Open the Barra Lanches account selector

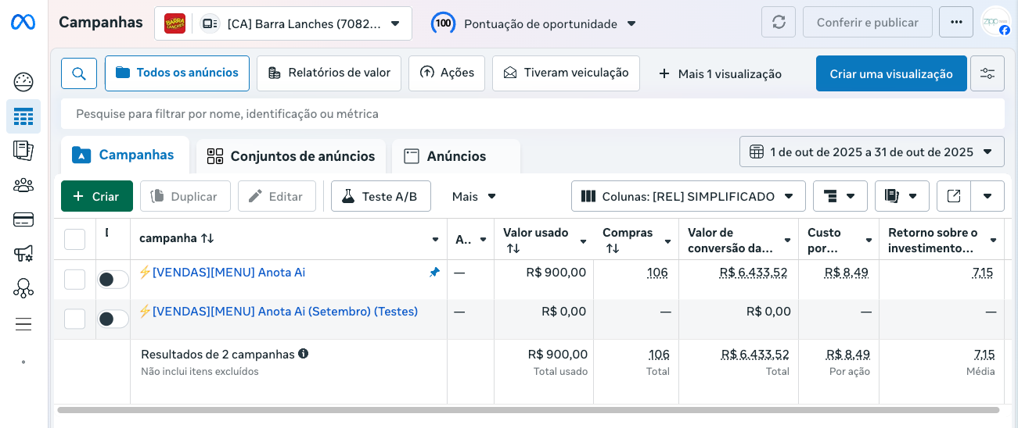[x=283, y=23]
